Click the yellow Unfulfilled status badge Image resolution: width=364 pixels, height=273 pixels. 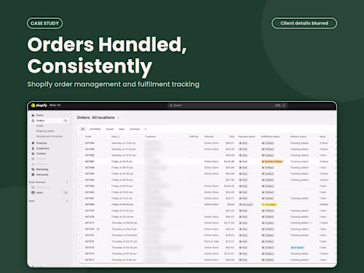coord(269,205)
